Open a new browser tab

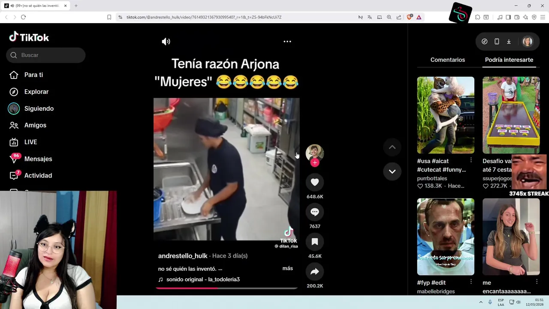tap(76, 6)
